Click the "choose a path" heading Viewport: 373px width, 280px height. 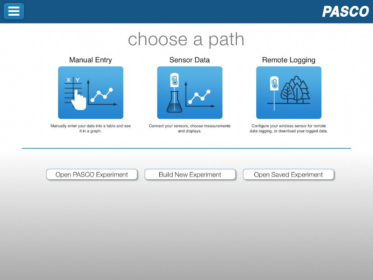186,39
